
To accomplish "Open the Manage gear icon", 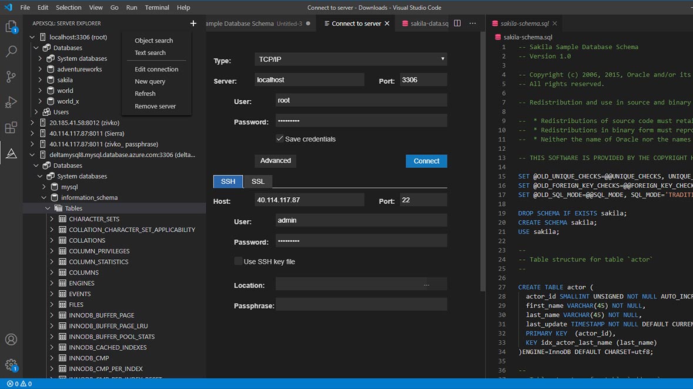I will [x=12, y=365].
